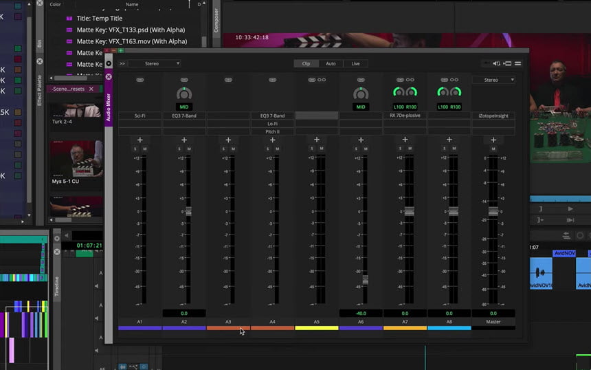Screen dimensions: 591x370
Task: Select the Turk 2-4 clip thumbnail
Action: click(x=76, y=111)
